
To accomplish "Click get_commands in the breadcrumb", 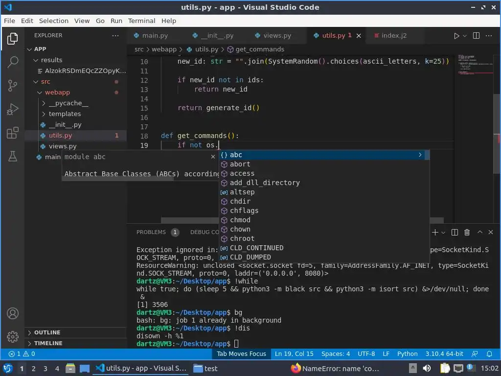I will click(260, 49).
